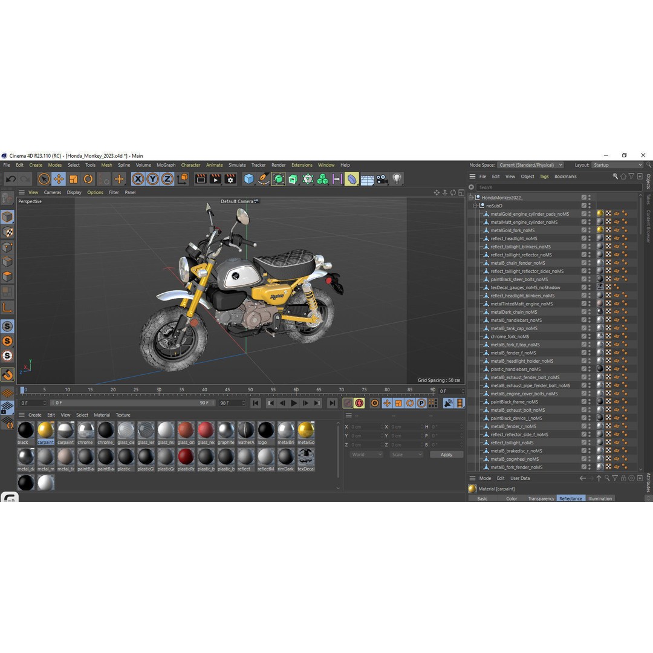Image resolution: width=653 pixels, height=653 pixels.
Task: Click Go to Start of timeline button
Action: (256, 403)
